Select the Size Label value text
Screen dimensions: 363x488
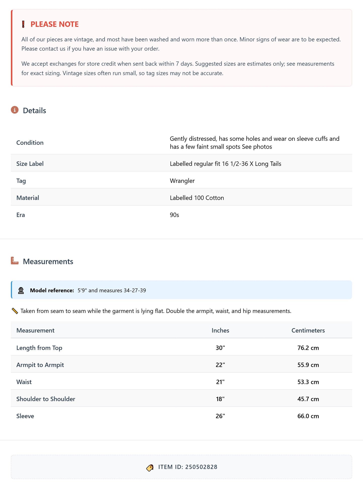[x=225, y=164]
